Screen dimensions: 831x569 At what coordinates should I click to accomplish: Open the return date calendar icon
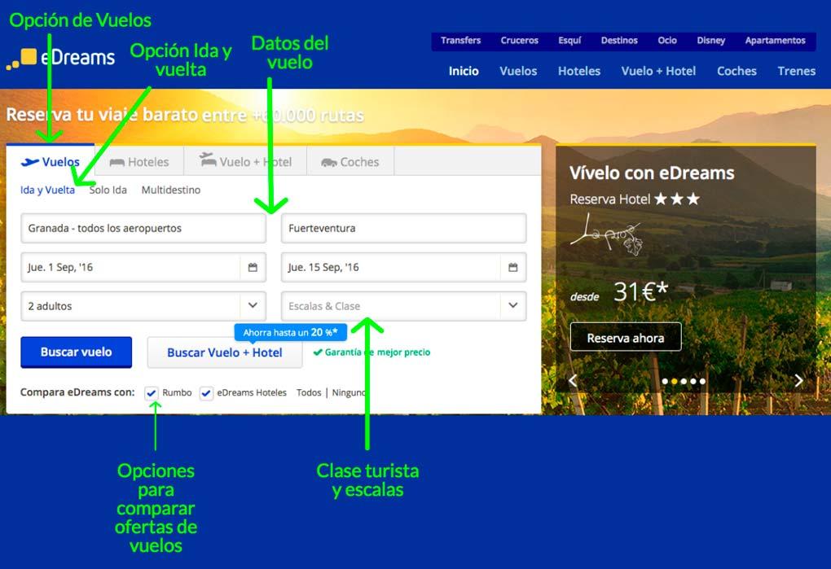(x=513, y=267)
